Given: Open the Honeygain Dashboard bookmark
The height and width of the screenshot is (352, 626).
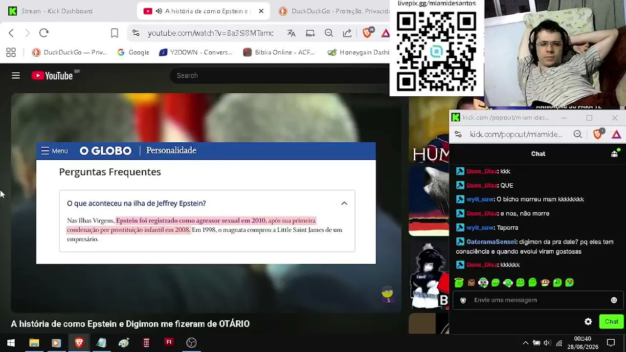Looking at the screenshot, I should click(x=358, y=52).
